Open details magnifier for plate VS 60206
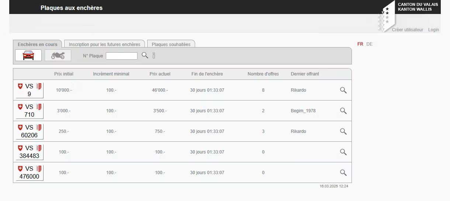 click(x=343, y=131)
